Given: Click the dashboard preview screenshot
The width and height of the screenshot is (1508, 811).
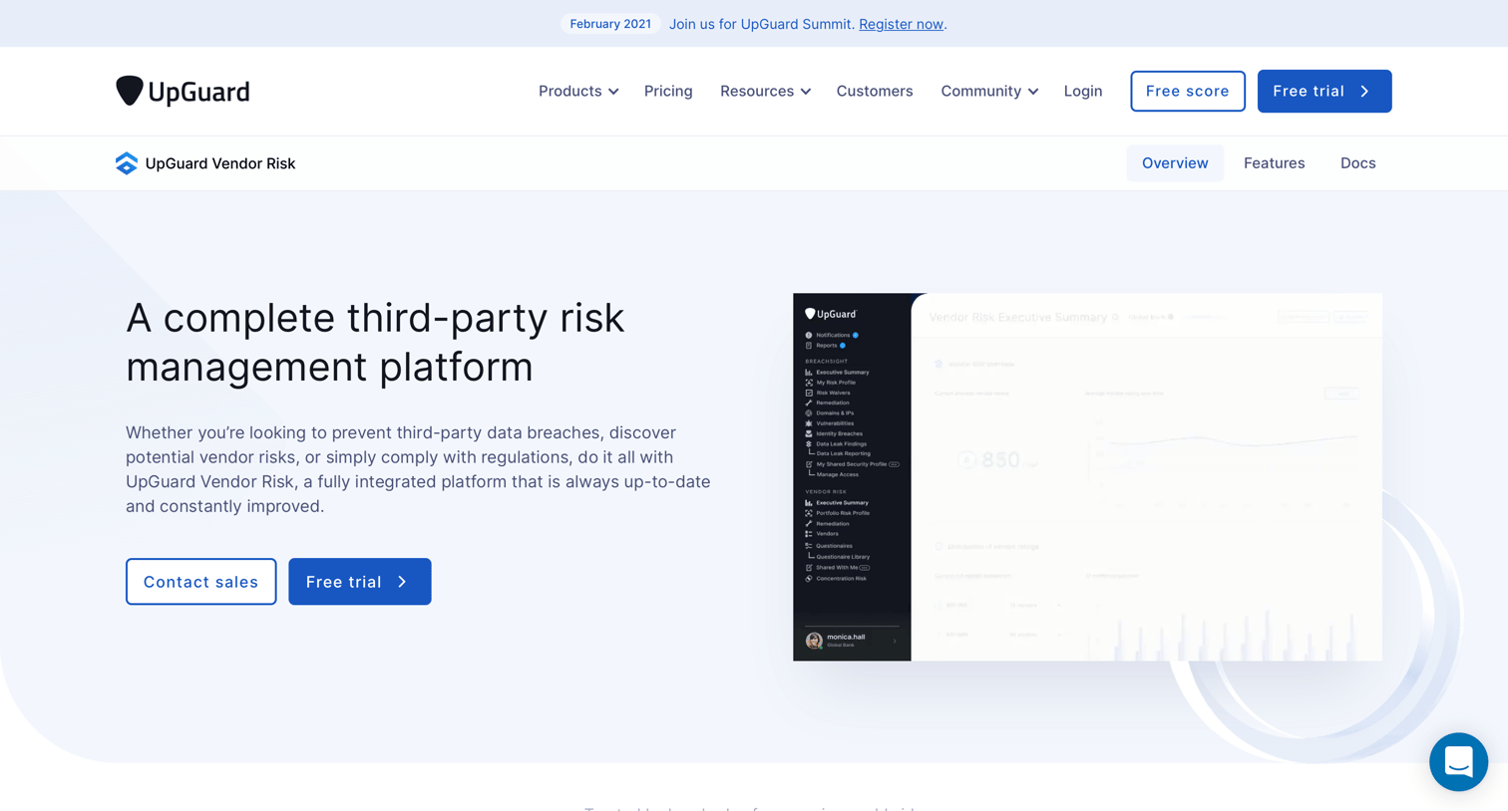Looking at the screenshot, I should coord(1087,477).
